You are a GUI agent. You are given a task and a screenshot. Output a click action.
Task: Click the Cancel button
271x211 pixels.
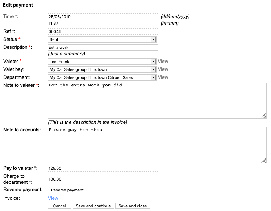click(x=59, y=206)
